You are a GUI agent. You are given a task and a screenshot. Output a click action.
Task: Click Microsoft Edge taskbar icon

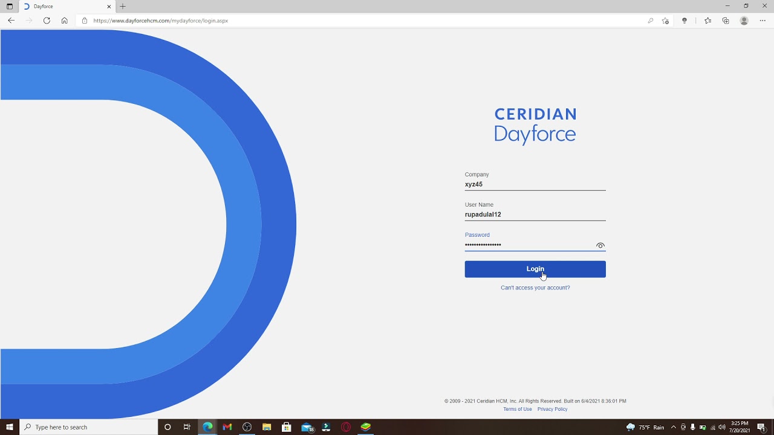coord(207,427)
